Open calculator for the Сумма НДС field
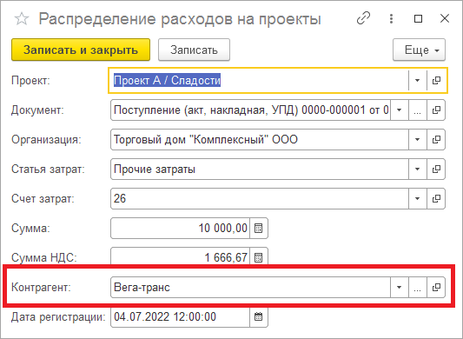The width and height of the screenshot is (463, 339). click(259, 257)
